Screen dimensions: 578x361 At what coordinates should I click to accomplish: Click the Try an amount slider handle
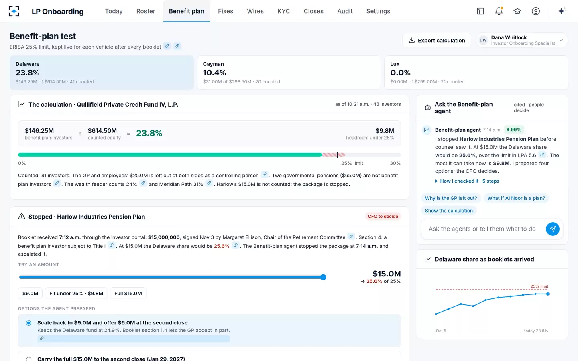[x=323, y=277]
